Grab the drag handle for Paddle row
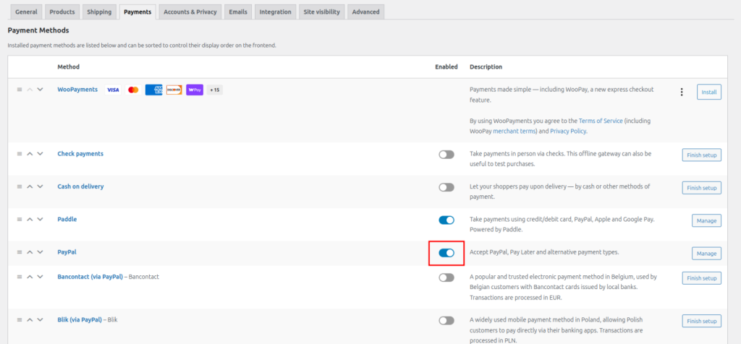This screenshot has height=344, width=741. click(x=20, y=220)
